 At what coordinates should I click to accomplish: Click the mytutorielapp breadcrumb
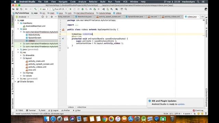pos(105,13)
